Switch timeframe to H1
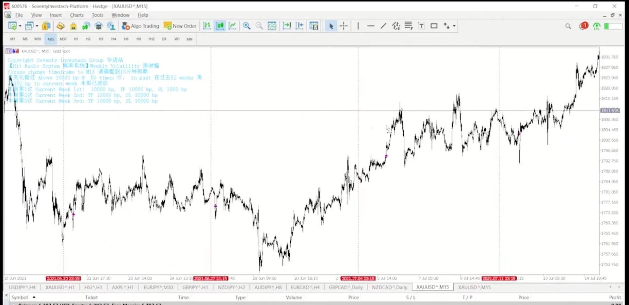The width and height of the screenshot is (629, 305). pos(76,39)
